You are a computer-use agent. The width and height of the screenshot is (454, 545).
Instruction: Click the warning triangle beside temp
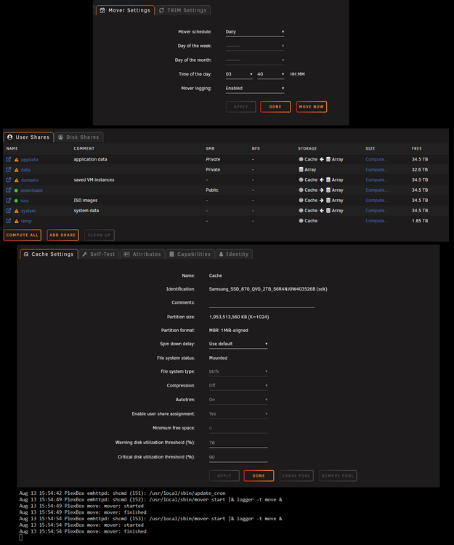tap(16, 221)
